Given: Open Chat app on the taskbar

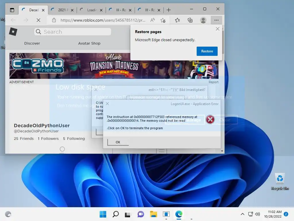Looking at the screenshot, I should 141,214.
